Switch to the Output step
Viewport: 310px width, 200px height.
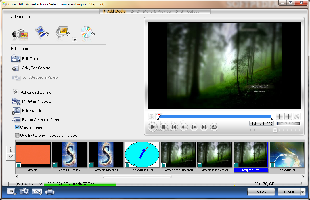click(x=190, y=12)
